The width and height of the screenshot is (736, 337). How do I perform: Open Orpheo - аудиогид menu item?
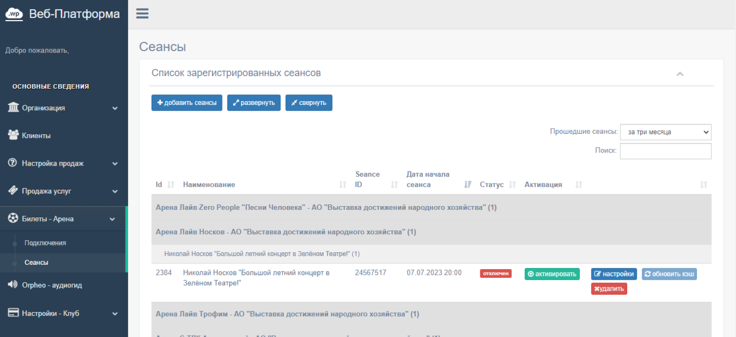52,285
